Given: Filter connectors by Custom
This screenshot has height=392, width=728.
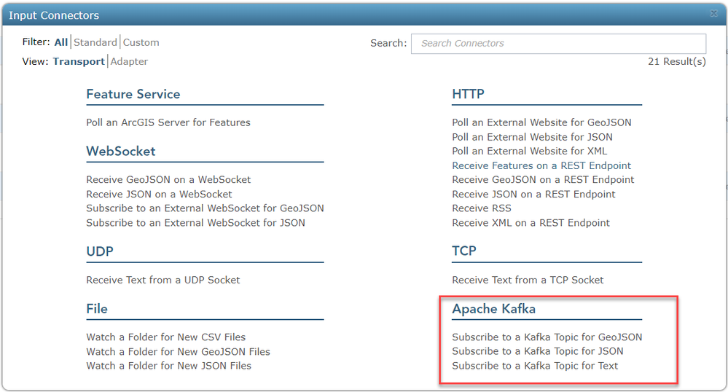Looking at the screenshot, I should (141, 43).
